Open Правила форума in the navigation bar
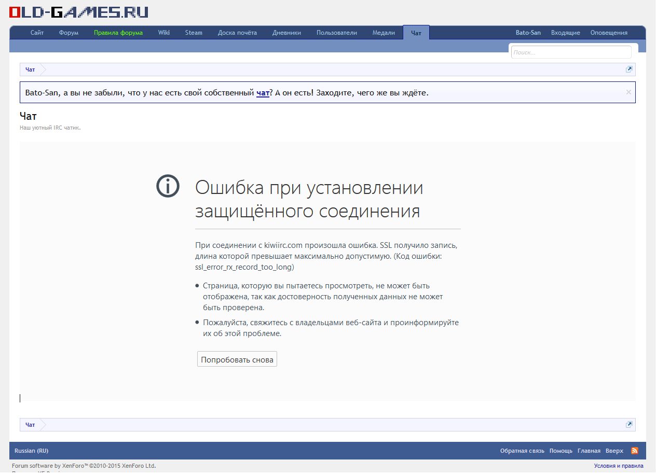The image size is (656, 474). [118, 33]
